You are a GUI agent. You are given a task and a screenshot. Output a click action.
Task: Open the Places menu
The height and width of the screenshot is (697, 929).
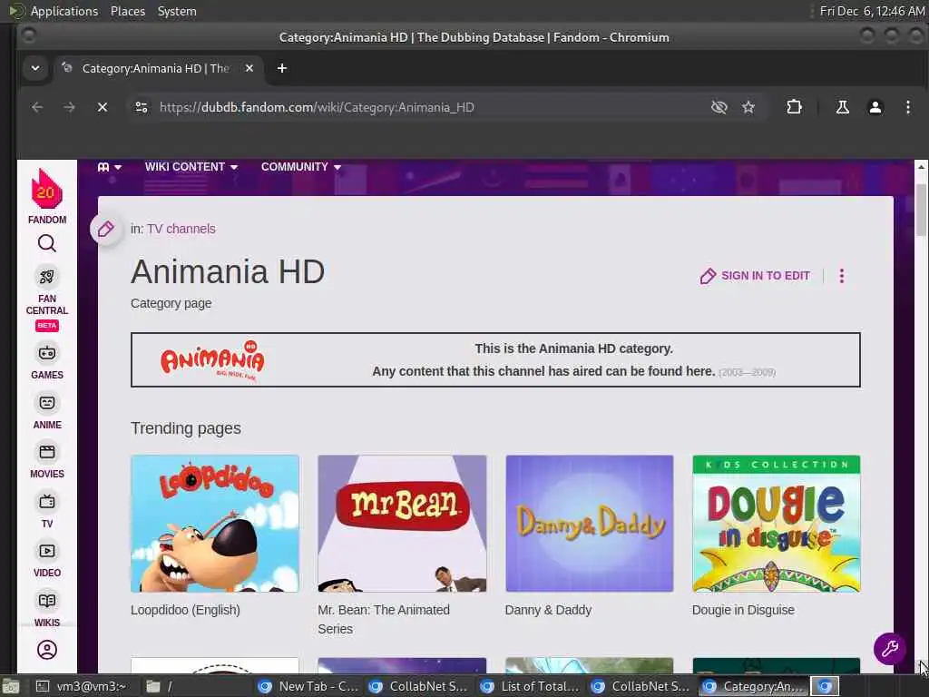pos(127,11)
